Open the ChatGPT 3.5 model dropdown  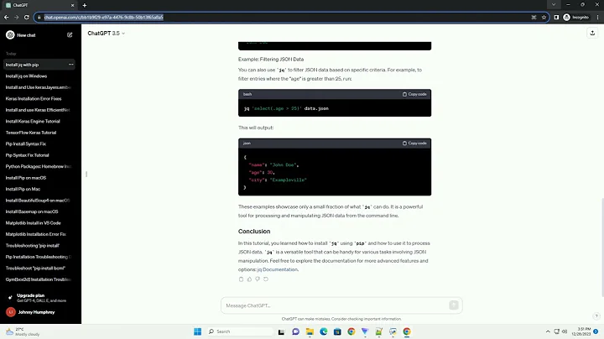click(x=107, y=34)
